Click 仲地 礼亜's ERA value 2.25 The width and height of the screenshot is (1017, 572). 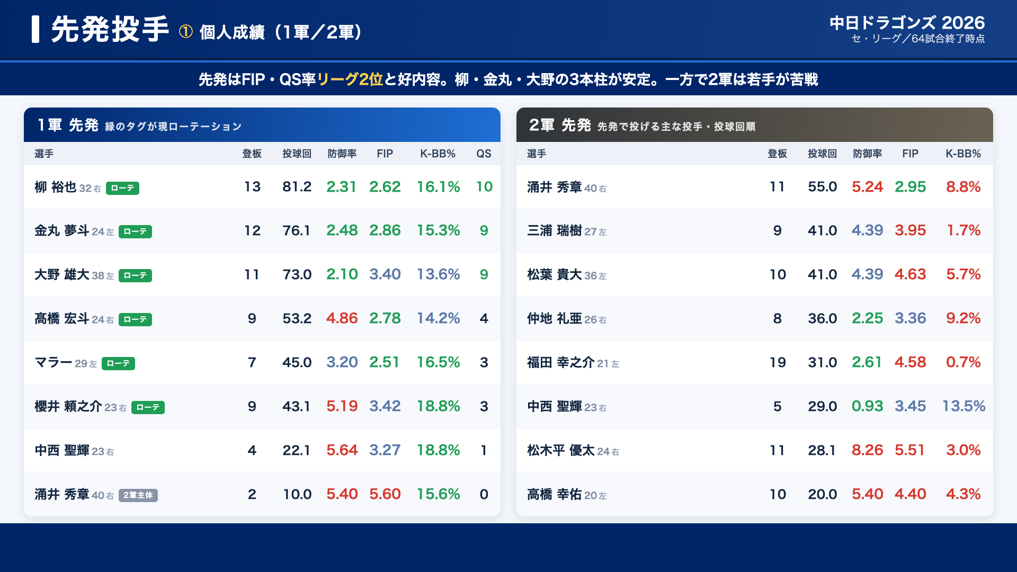tap(868, 318)
